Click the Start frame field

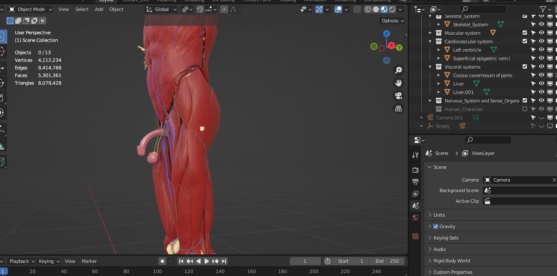pyautogui.click(x=350, y=261)
